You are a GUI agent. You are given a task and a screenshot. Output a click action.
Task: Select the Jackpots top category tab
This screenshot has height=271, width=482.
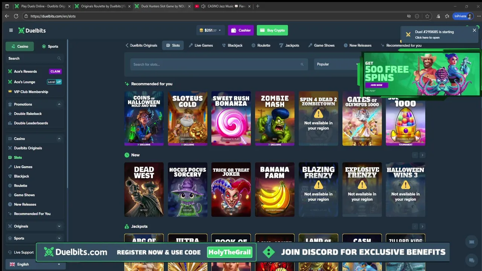pyautogui.click(x=289, y=46)
